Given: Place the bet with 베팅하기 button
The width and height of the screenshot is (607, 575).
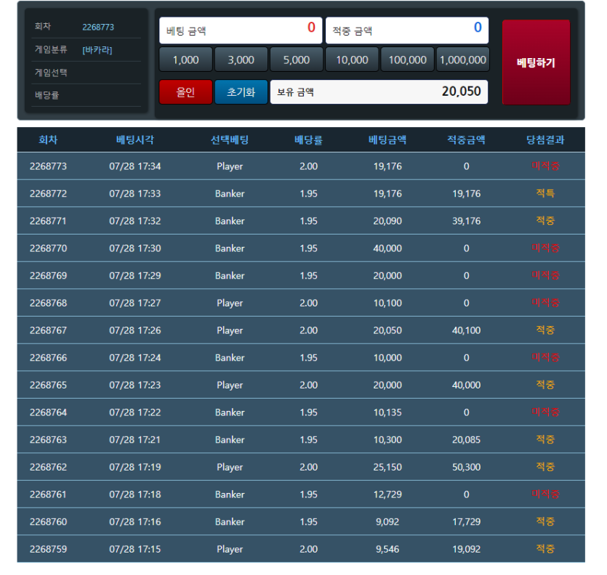Looking at the screenshot, I should coord(536,62).
